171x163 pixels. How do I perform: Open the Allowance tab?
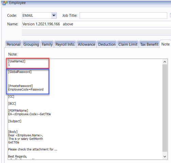click(86, 44)
